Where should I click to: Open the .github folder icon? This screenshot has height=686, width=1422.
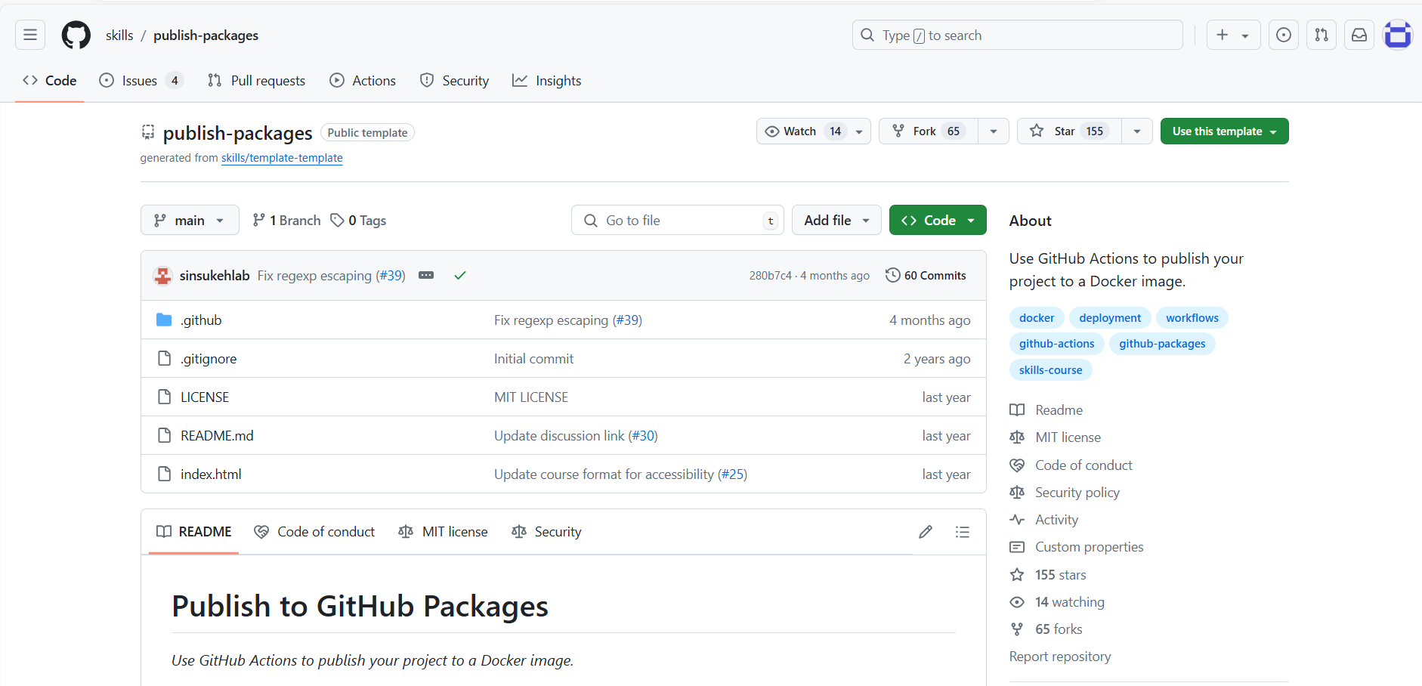(163, 320)
